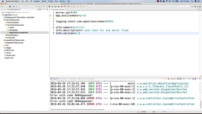Click the Apple menu icon
The width and height of the screenshot is (202, 114).
pyautogui.click(x=3, y=1)
